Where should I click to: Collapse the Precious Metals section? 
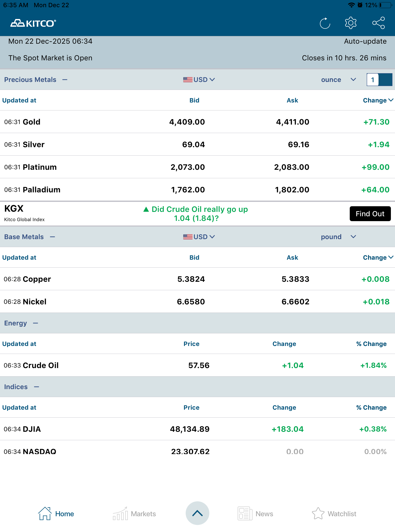pos(65,80)
